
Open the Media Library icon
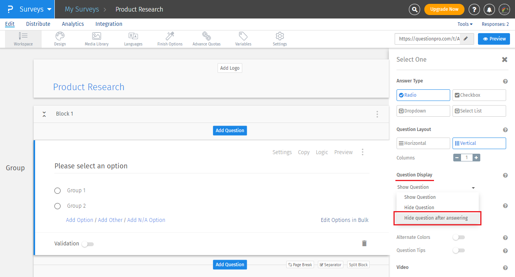tap(96, 36)
